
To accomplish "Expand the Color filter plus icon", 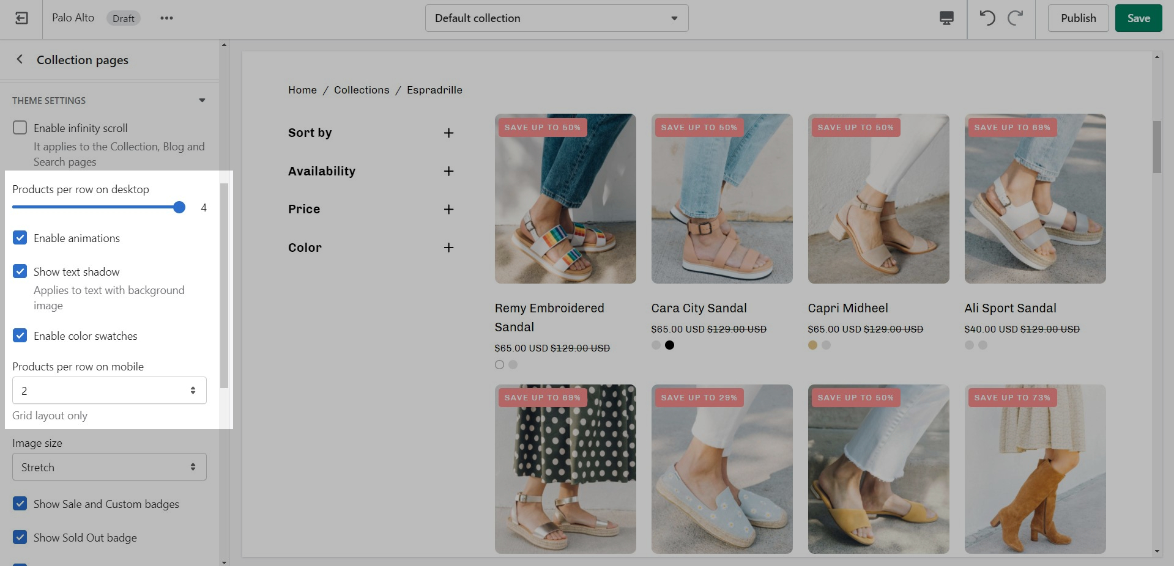I will 448,248.
